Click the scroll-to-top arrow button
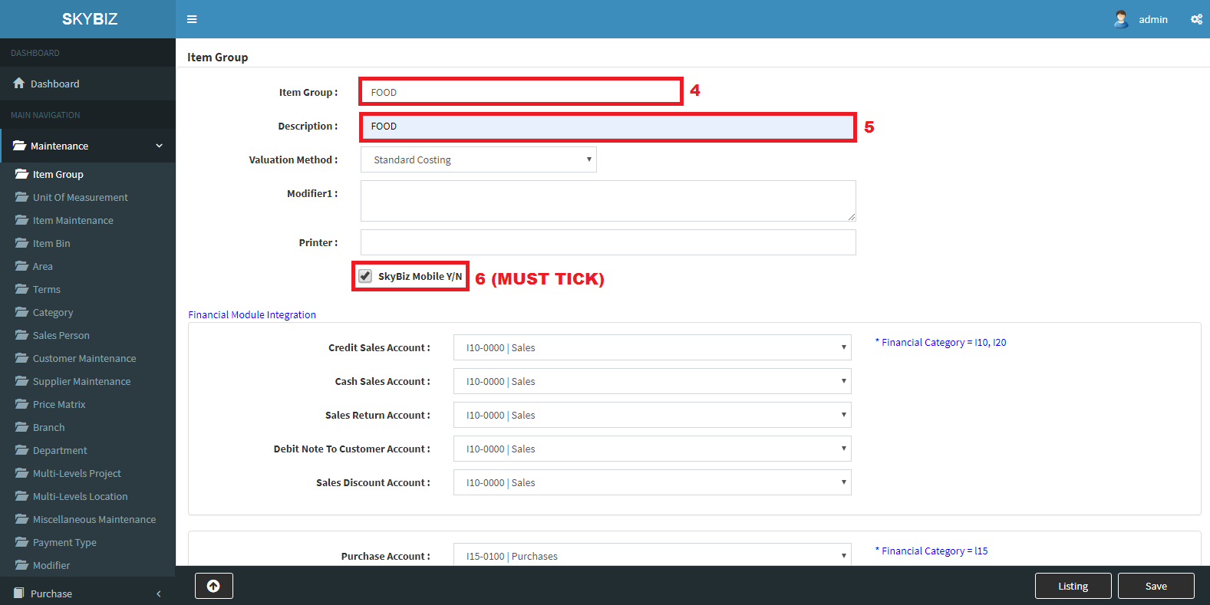Screen dimensions: 1210x605 (x=213, y=586)
